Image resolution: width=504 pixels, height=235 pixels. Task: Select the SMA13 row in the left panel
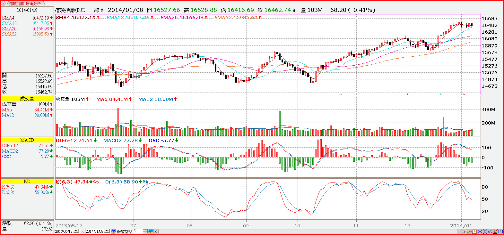pyautogui.click(x=27, y=23)
